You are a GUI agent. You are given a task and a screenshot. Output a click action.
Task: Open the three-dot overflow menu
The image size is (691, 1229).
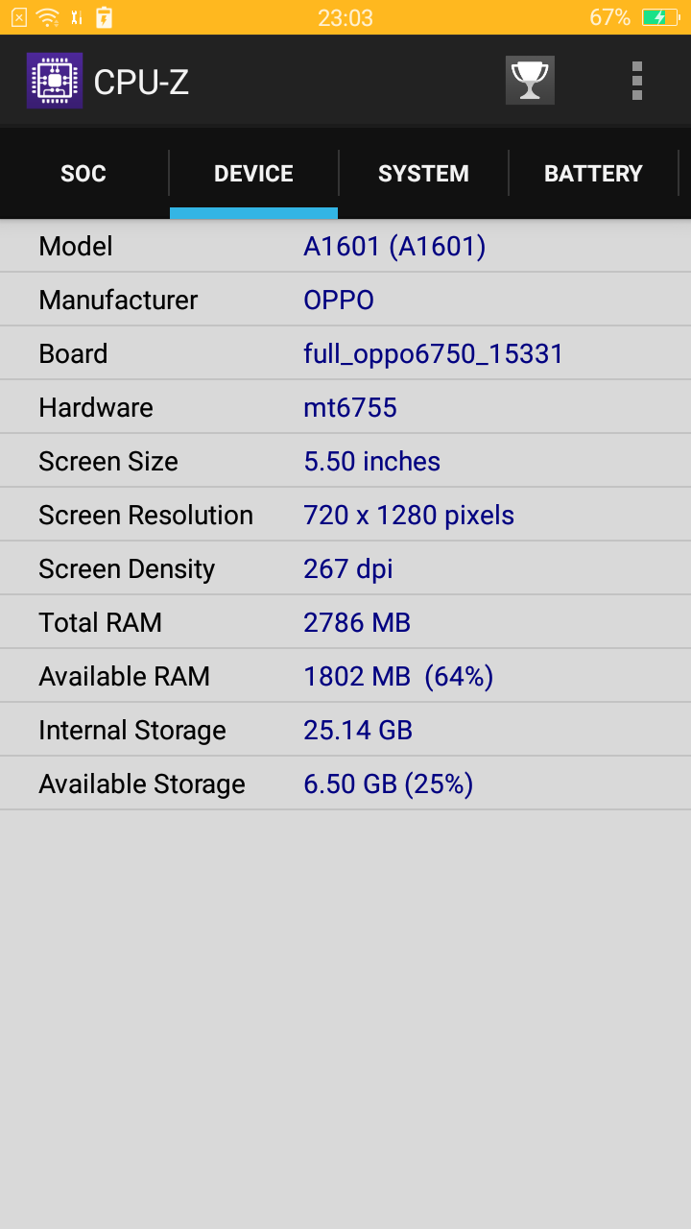click(636, 81)
